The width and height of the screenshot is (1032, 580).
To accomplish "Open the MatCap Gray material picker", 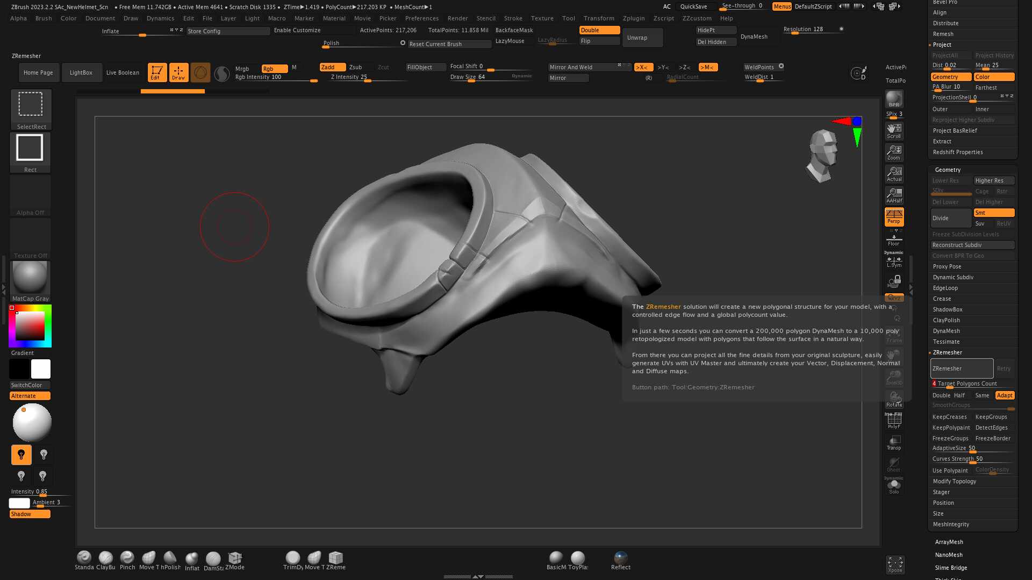I will [30, 278].
